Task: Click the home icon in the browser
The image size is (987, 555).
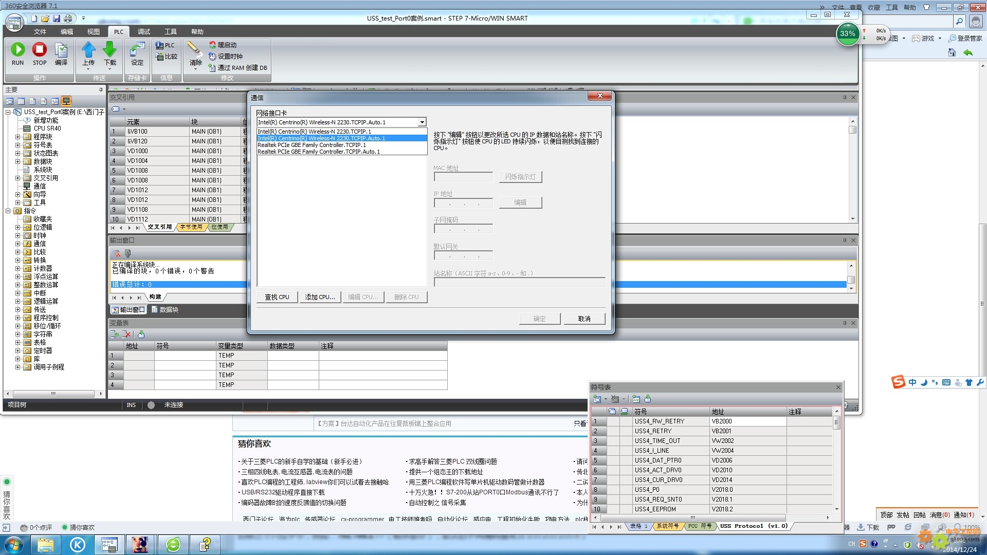Action: click(952, 52)
